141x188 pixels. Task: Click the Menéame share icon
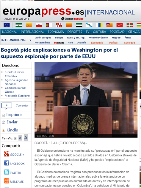pos(7,181)
